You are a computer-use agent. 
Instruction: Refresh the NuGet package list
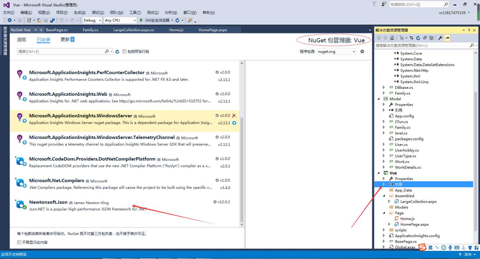pyautogui.click(x=117, y=52)
